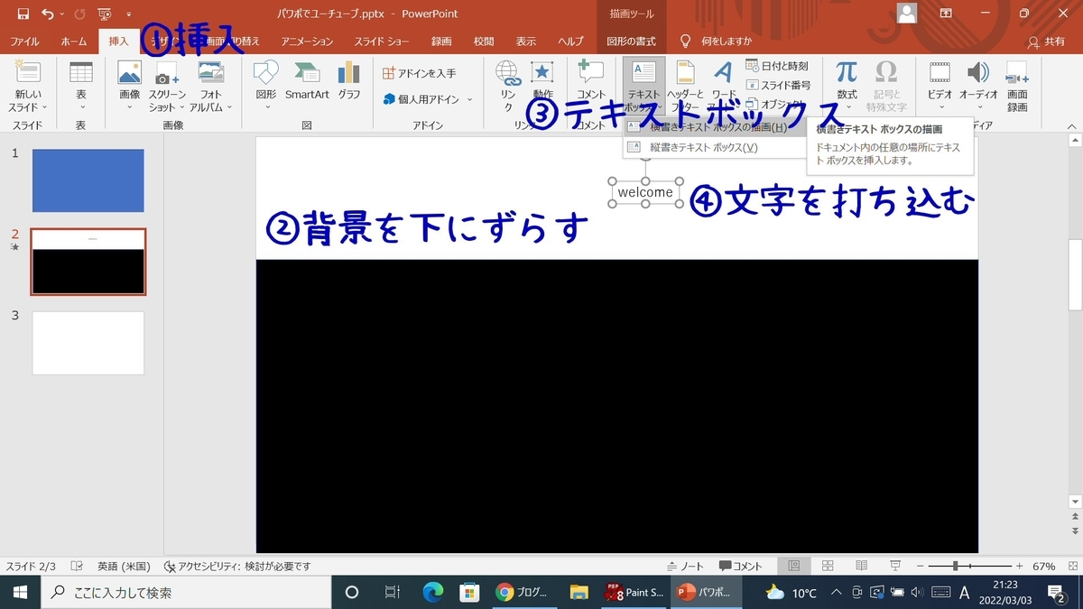Screen dimensions: 1083x609
Task: Start 画面録画 screen recording
Action: (x=1017, y=88)
